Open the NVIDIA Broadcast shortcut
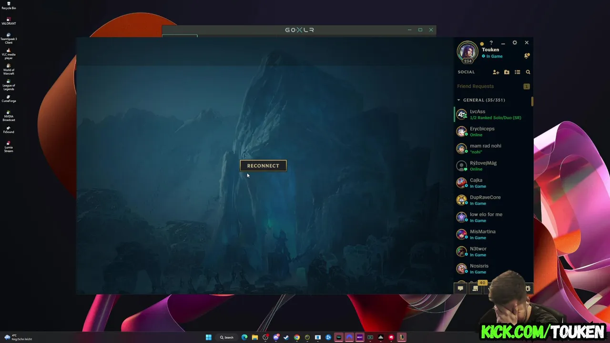 (x=9, y=116)
